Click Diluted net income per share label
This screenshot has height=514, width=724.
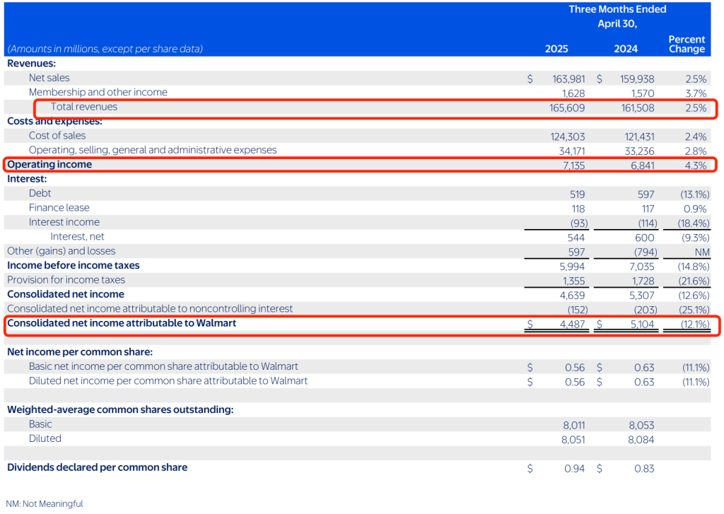(168, 380)
